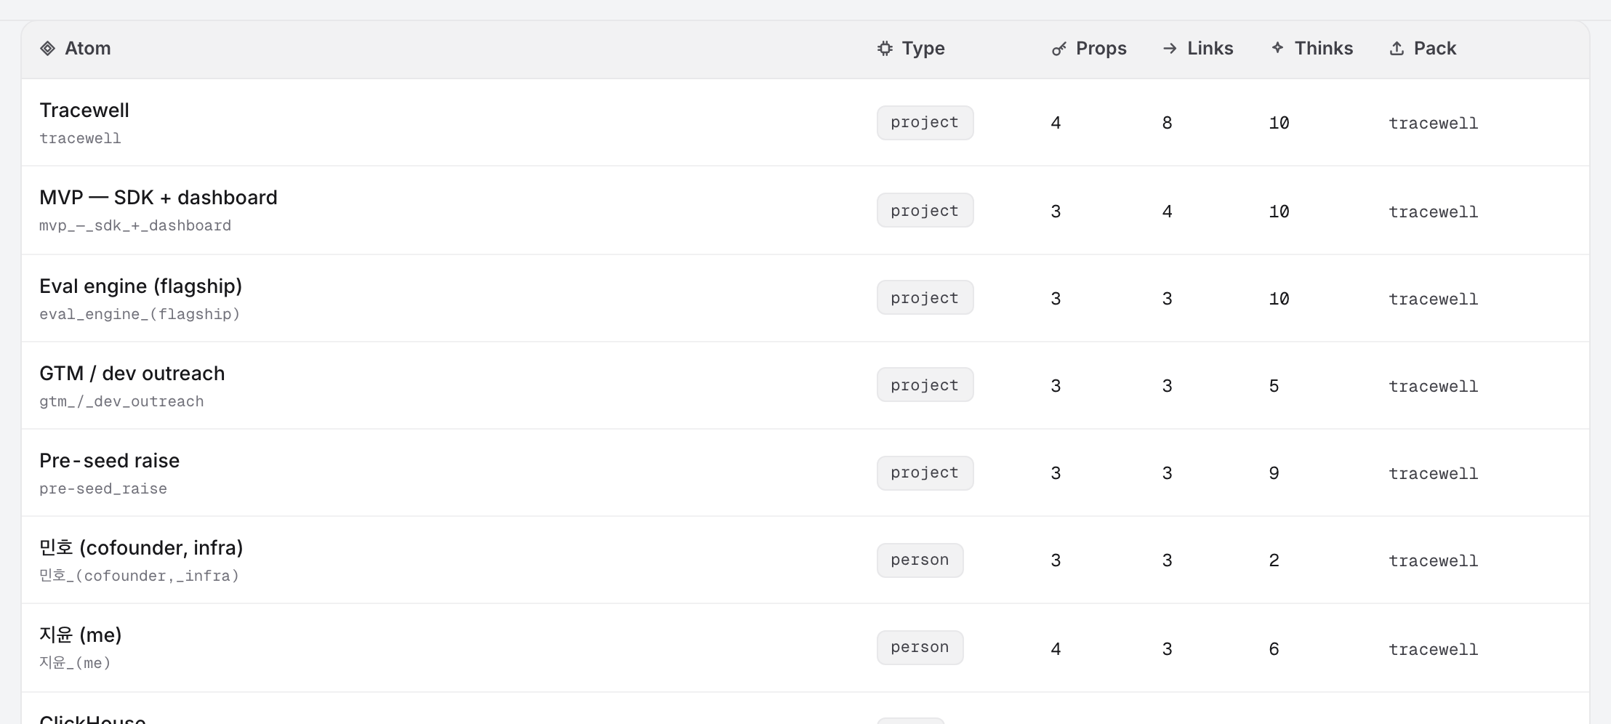Click 지윤 row's Thinks count of 6
Image resolution: width=1611 pixels, height=724 pixels.
point(1274,650)
